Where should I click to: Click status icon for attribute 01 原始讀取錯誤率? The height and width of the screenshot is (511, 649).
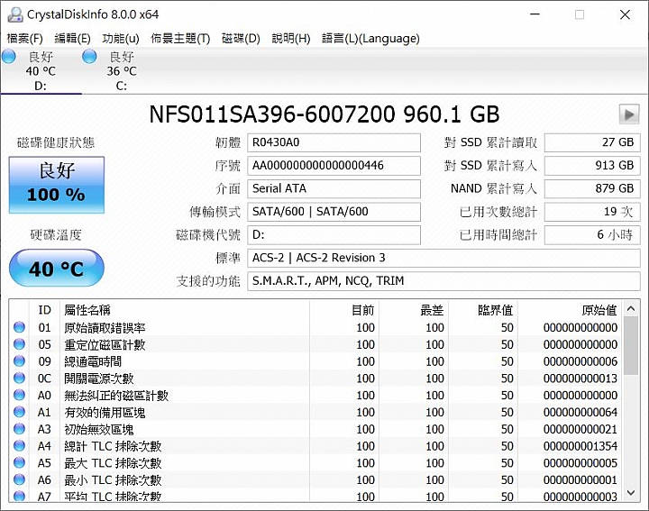point(19,327)
